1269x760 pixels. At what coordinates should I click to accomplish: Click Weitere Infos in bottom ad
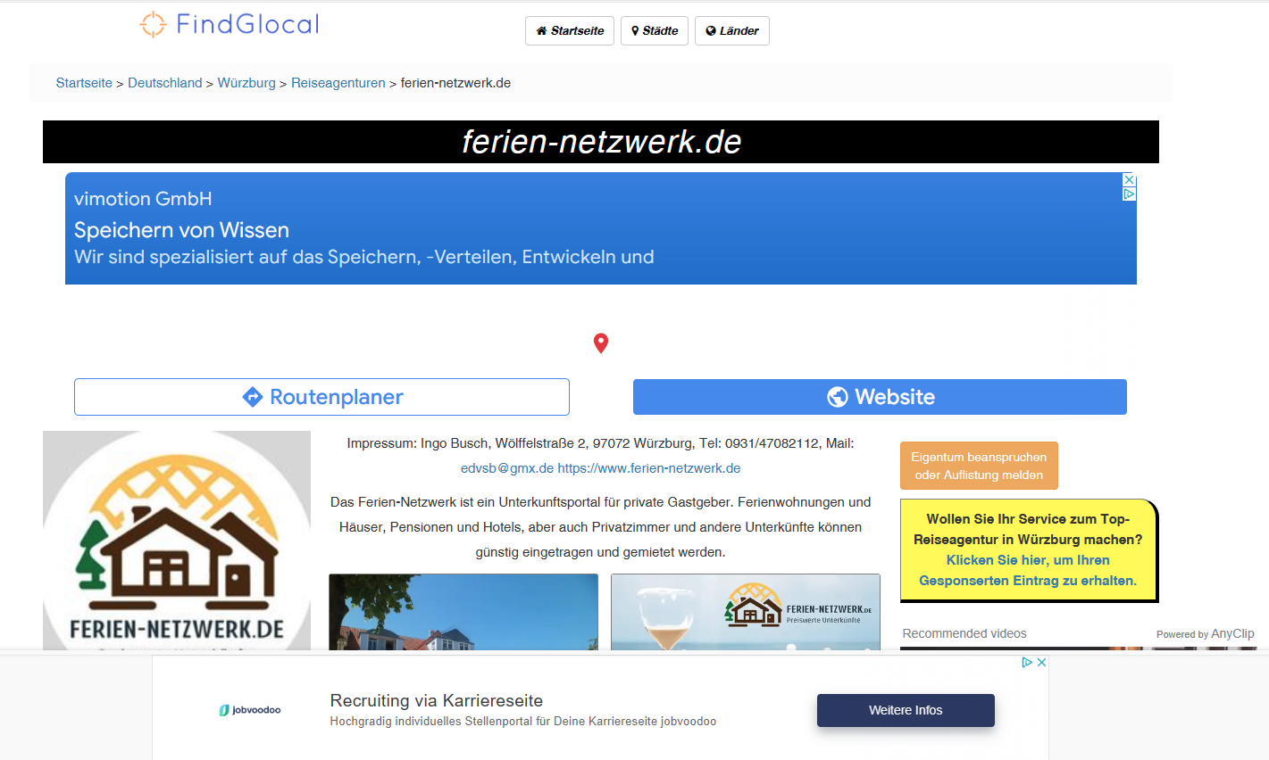(x=906, y=710)
